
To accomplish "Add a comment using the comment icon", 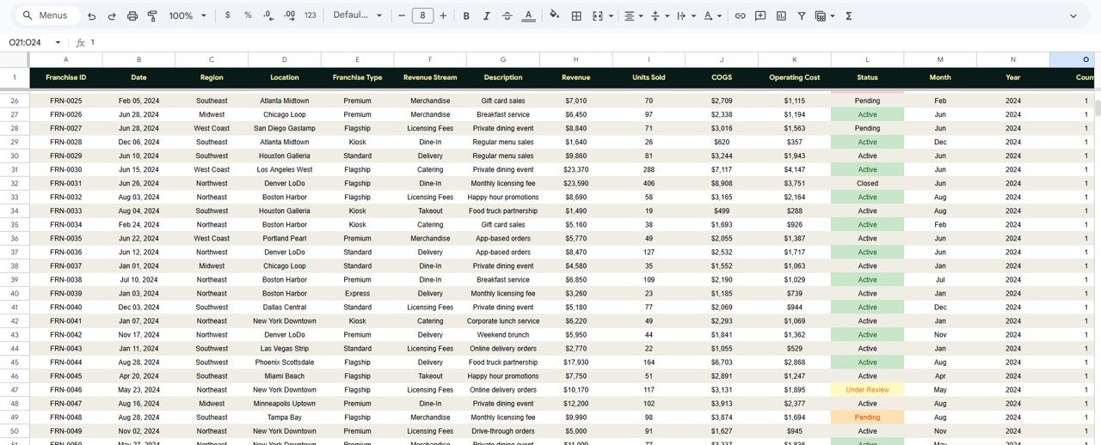I will coord(760,15).
